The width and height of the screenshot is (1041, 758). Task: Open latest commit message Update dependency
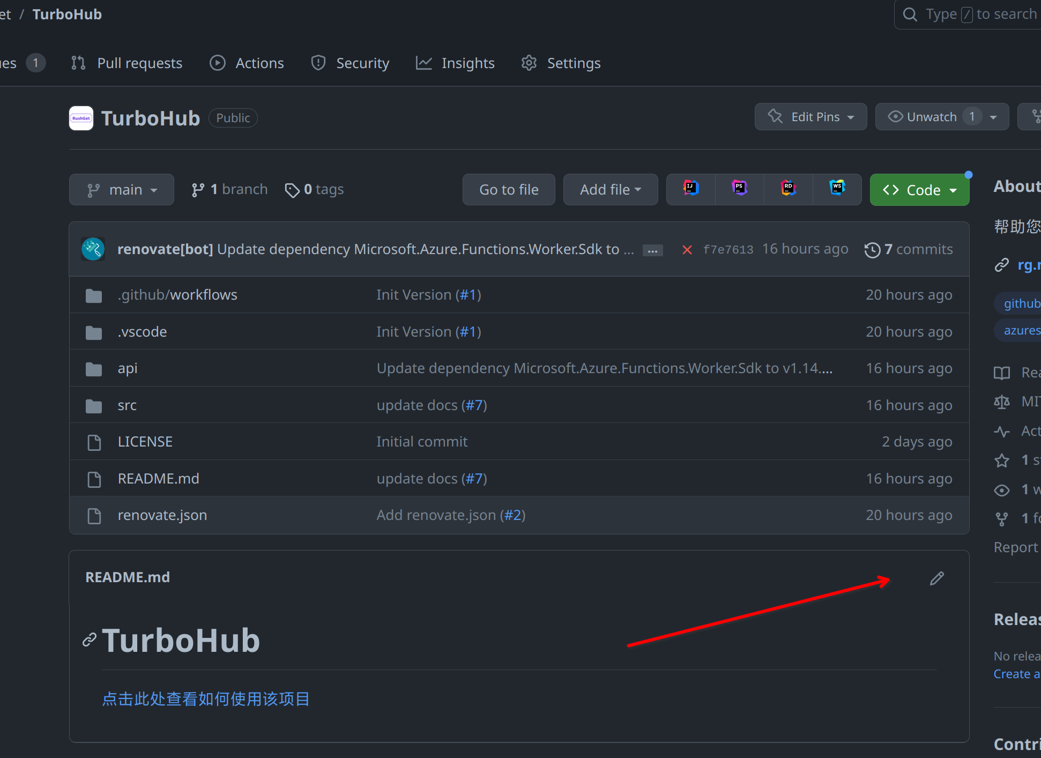pyautogui.click(x=426, y=249)
